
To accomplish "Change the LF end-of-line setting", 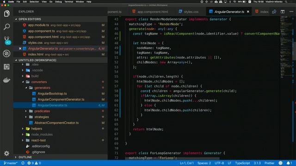I will pyautogui.click(x=229, y=163).
